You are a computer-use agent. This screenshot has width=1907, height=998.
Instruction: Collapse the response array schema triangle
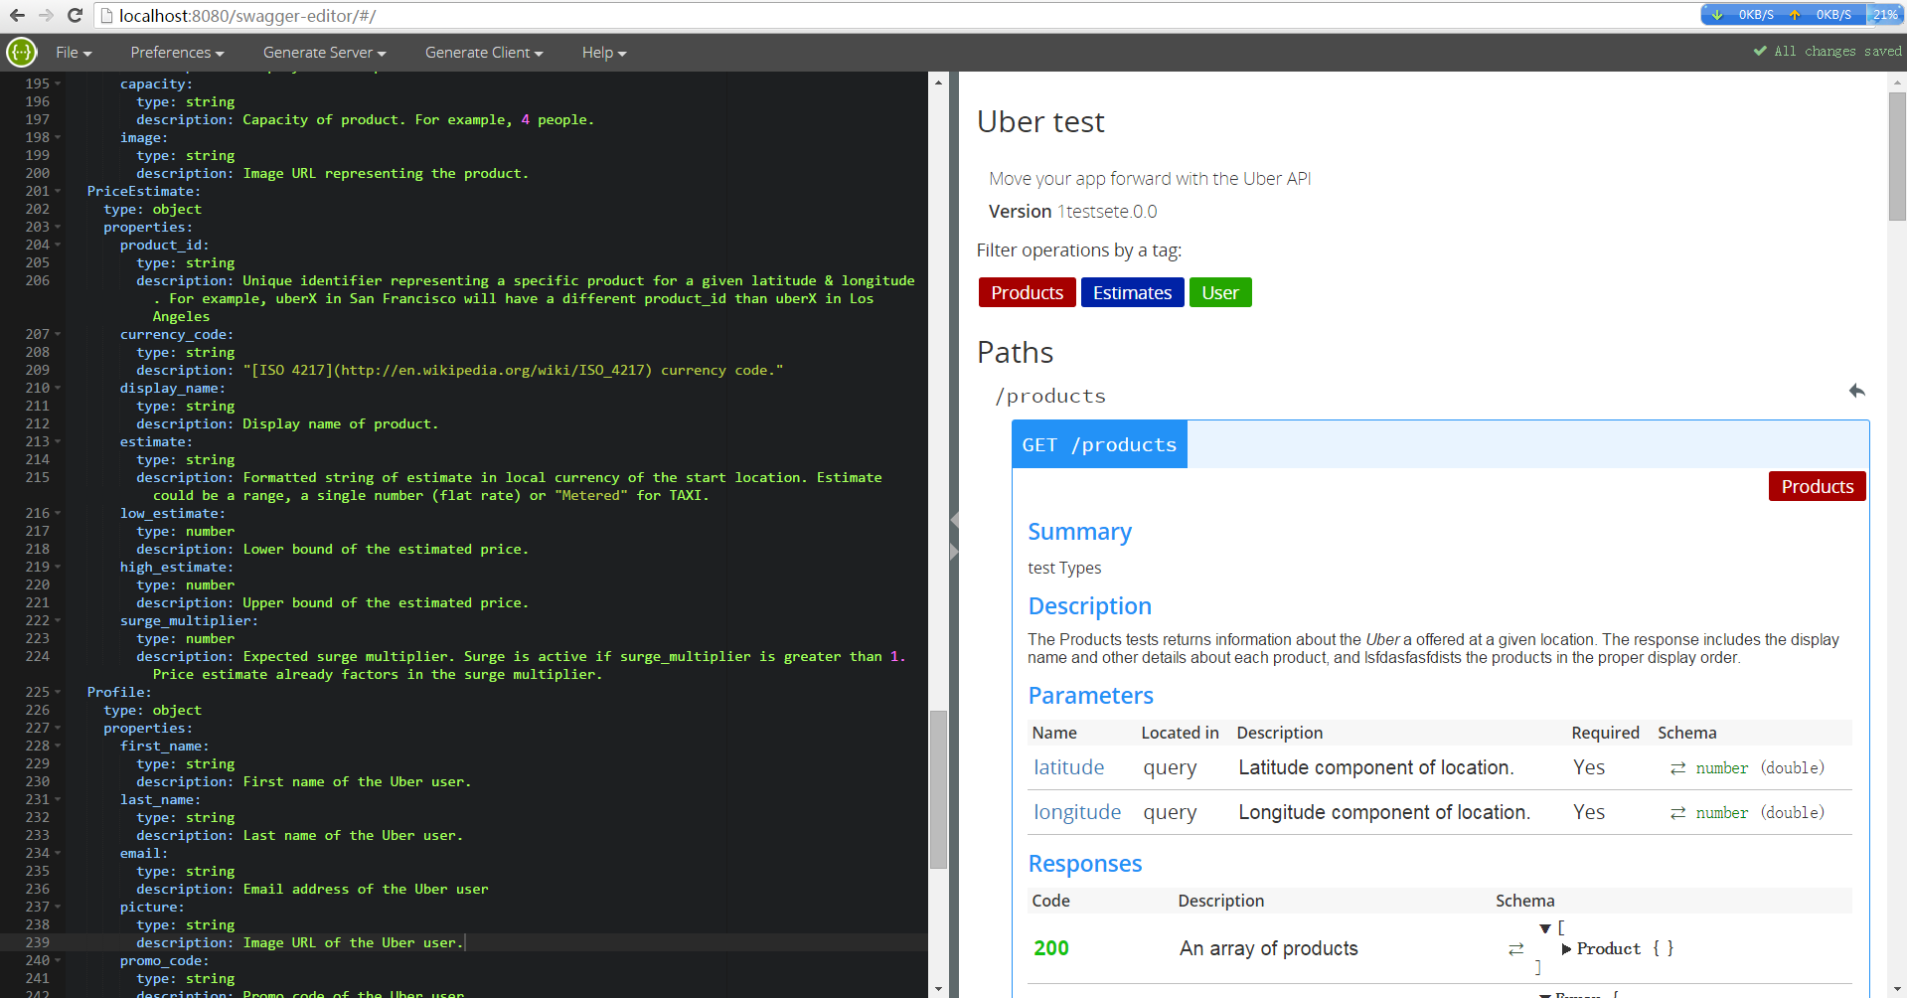(x=1545, y=928)
